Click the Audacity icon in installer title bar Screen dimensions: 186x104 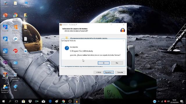pyautogui.click(x=61, y=25)
